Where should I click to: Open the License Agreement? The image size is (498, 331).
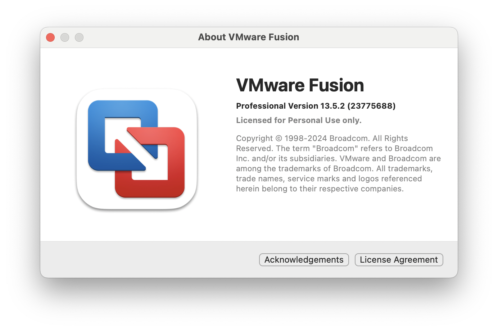pyautogui.click(x=399, y=260)
